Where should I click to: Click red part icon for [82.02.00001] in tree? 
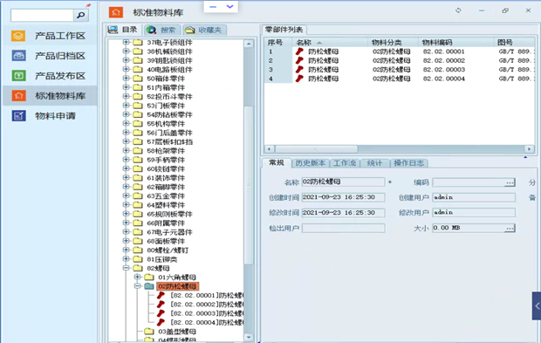(x=161, y=295)
